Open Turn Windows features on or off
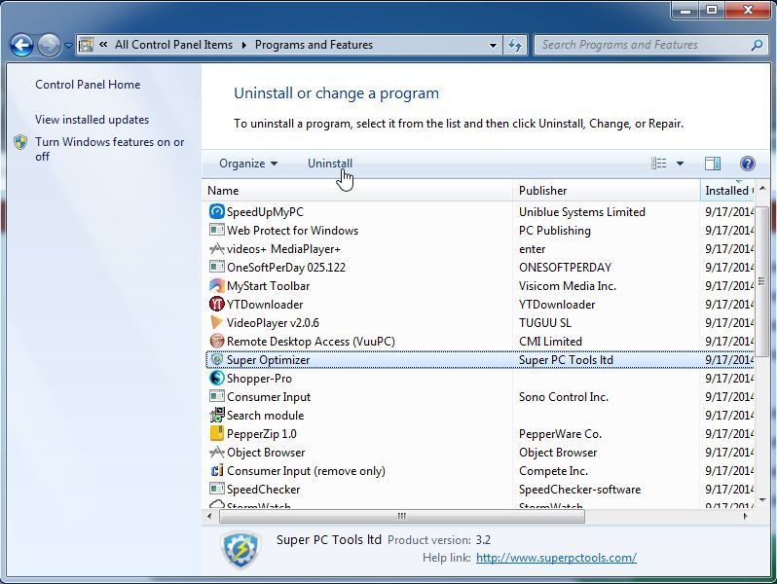The height and width of the screenshot is (584, 777). tap(109, 149)
